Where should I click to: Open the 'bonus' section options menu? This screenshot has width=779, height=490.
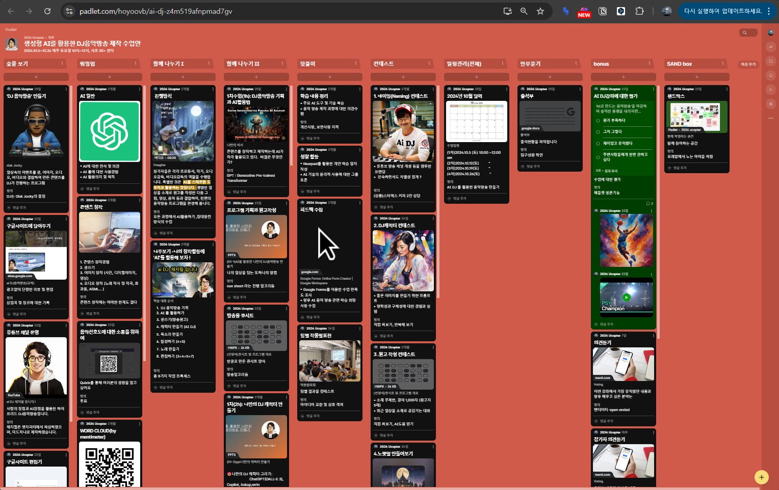click(x=649, y=64)
